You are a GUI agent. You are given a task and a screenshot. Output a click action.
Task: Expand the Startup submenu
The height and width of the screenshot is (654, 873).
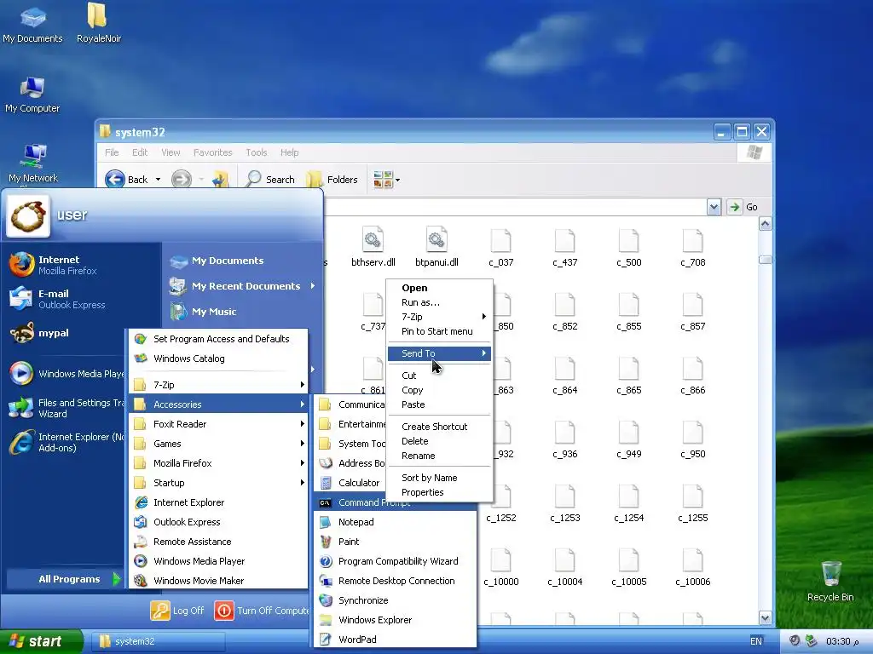[x=218, y=482]
